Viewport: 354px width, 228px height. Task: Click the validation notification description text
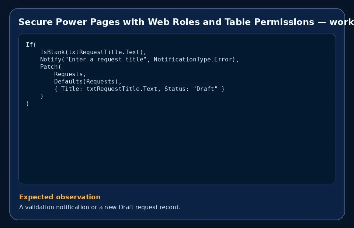100,207
